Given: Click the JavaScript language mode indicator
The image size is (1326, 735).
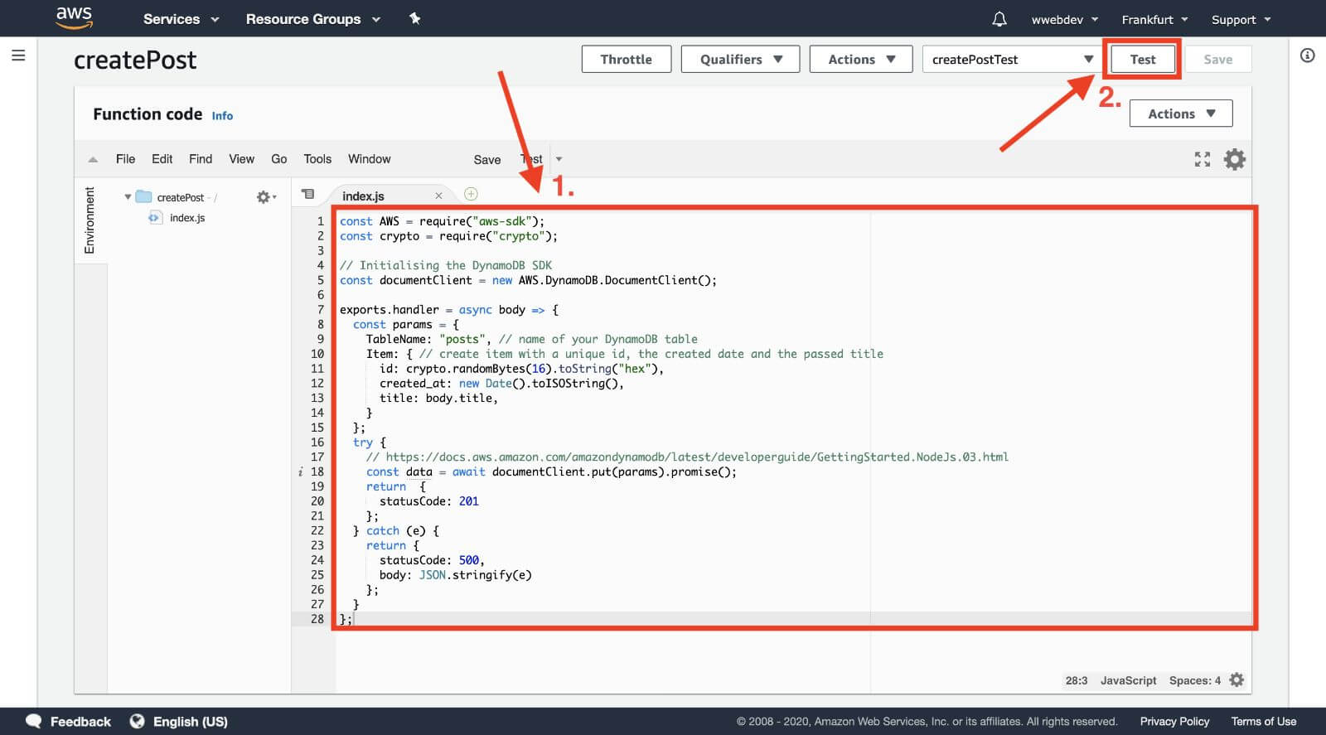Looking at the screenshot, I should [x=1128, y=680].
